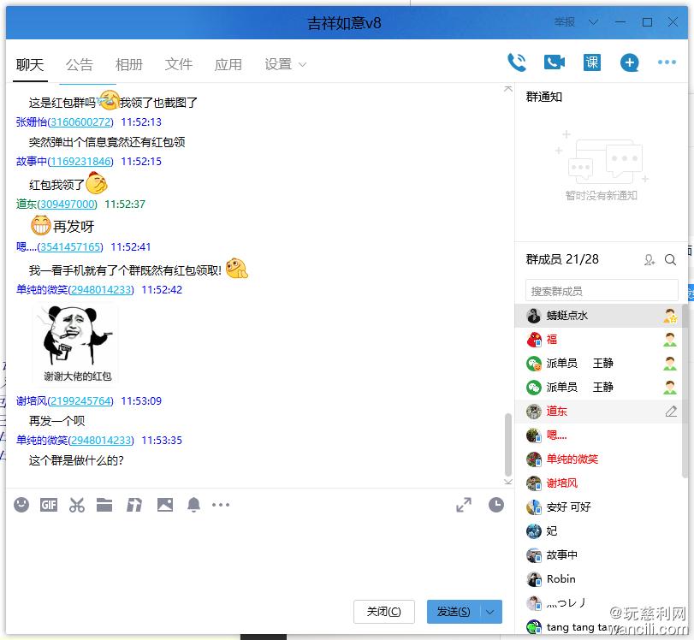Open the GIF panel
The height and width of the screenshot is (640, 694).
pos(47,505)
